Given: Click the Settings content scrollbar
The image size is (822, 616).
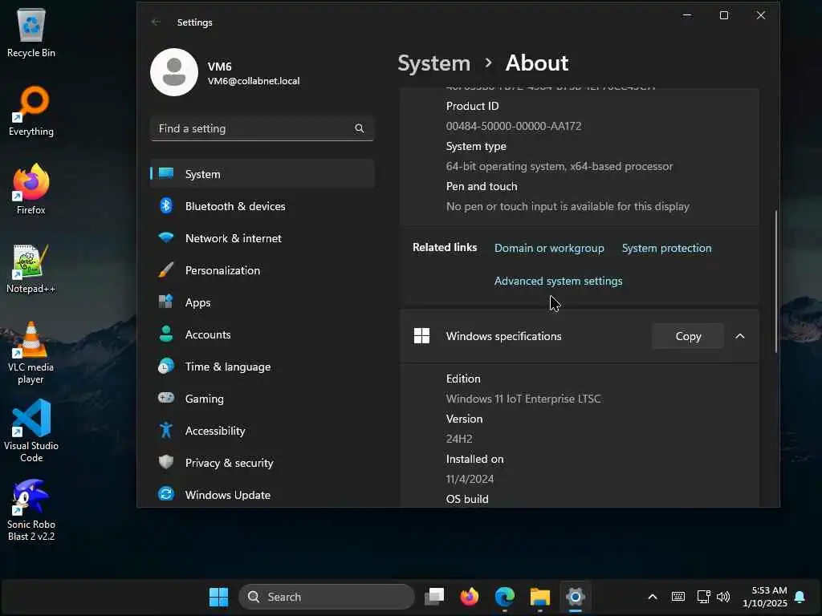Looking at the screenshot, I should pyautogui.click(x=775, y=282).
